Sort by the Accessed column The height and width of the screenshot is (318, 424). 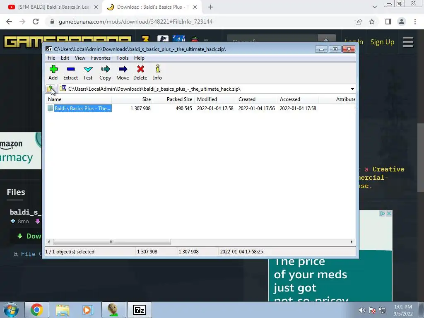[x=298, y=99]
